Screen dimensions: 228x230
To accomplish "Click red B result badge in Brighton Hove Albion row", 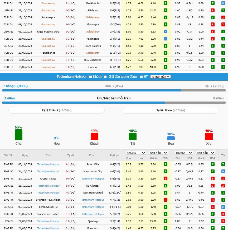I will tap(166, 200).
